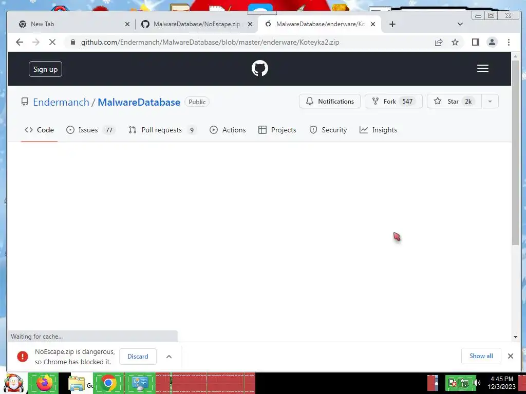Bookmark this page with the star icon
Viewport: 526px width, 394px height.
(x=455, y=42)
